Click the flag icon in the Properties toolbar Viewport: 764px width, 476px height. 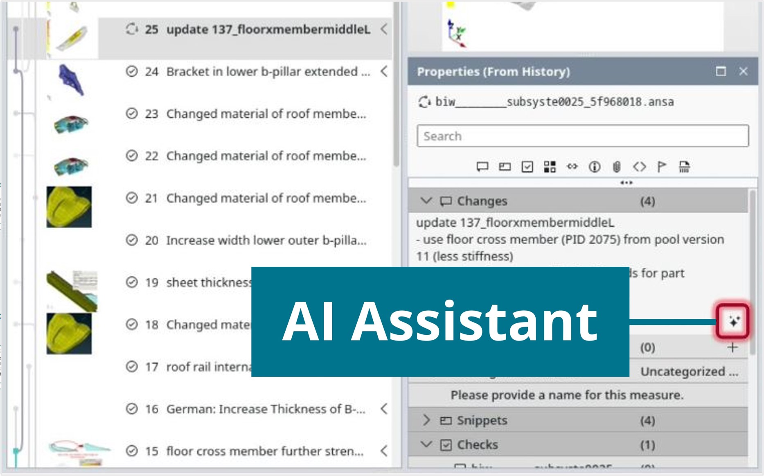tap(662, 167)
